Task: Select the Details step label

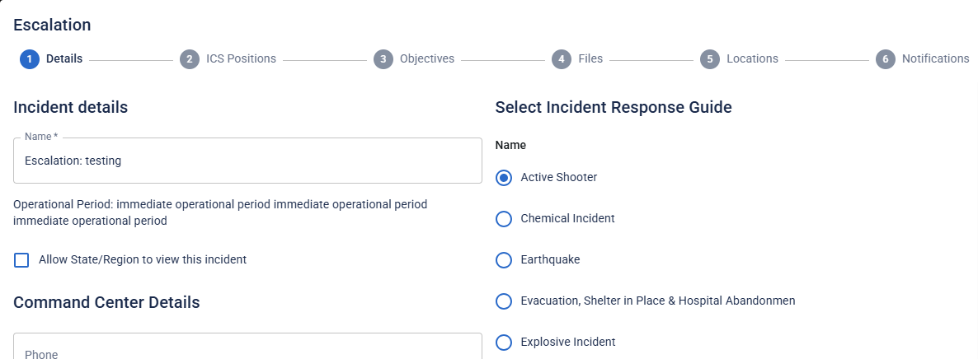Action: coord(64,59)
